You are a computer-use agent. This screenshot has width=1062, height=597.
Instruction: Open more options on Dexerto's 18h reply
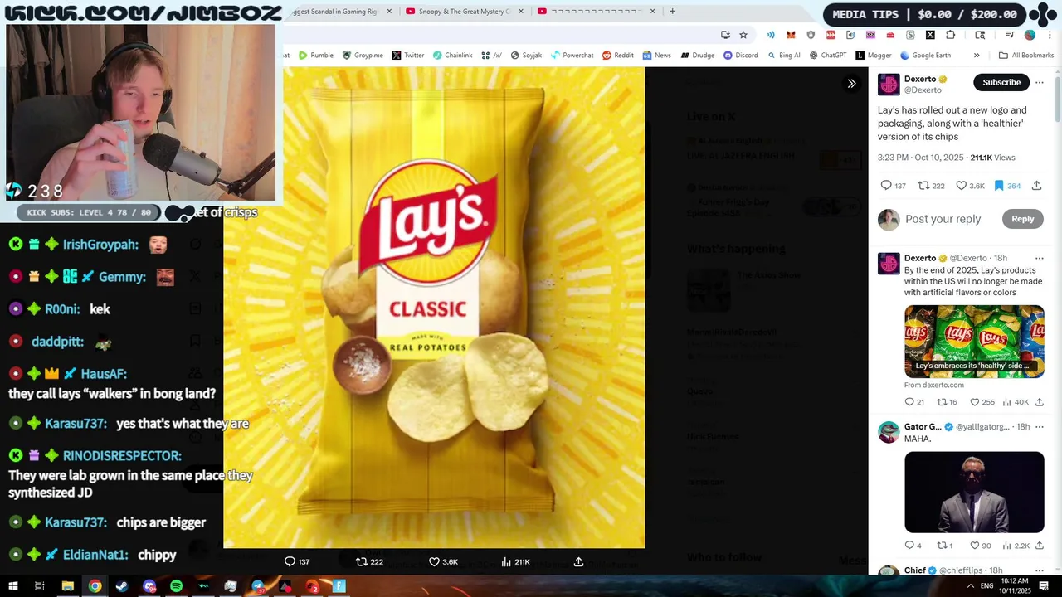click(1039, 258)
